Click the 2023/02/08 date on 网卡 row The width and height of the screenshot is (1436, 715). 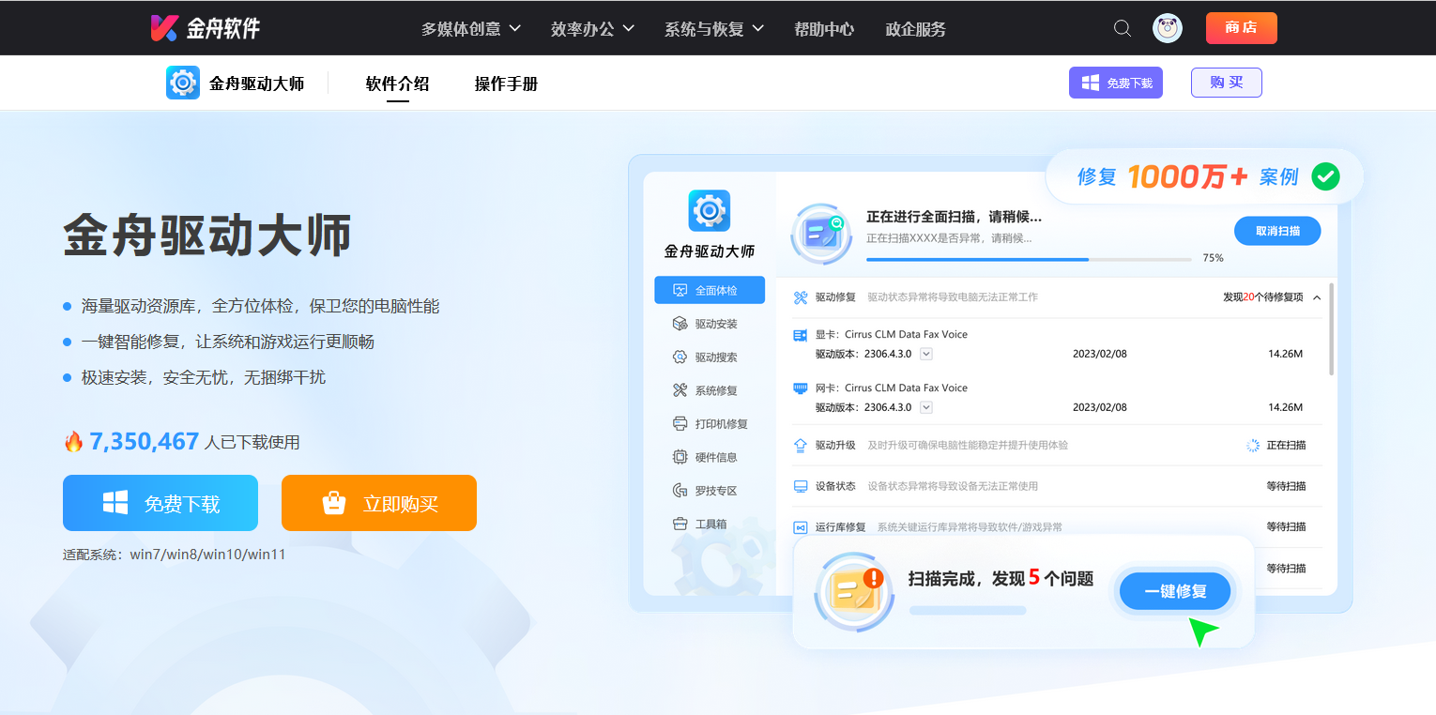click(x=1100, y=407)
